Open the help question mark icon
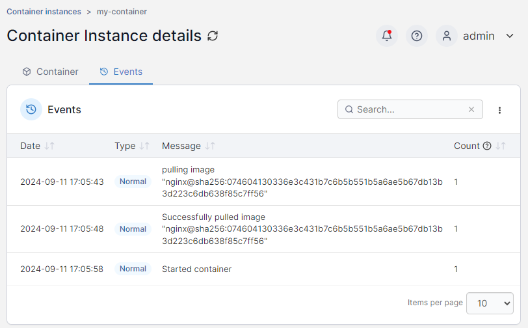Viewport: 528px width, 328px height. point(417,36)
